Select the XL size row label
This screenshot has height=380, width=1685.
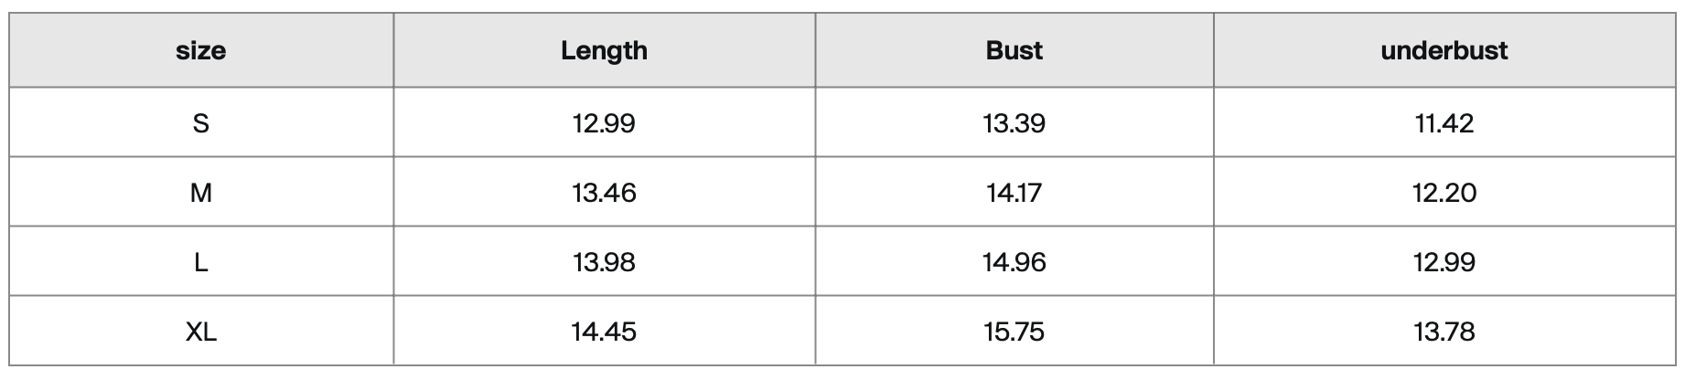(x=200, y=332)
